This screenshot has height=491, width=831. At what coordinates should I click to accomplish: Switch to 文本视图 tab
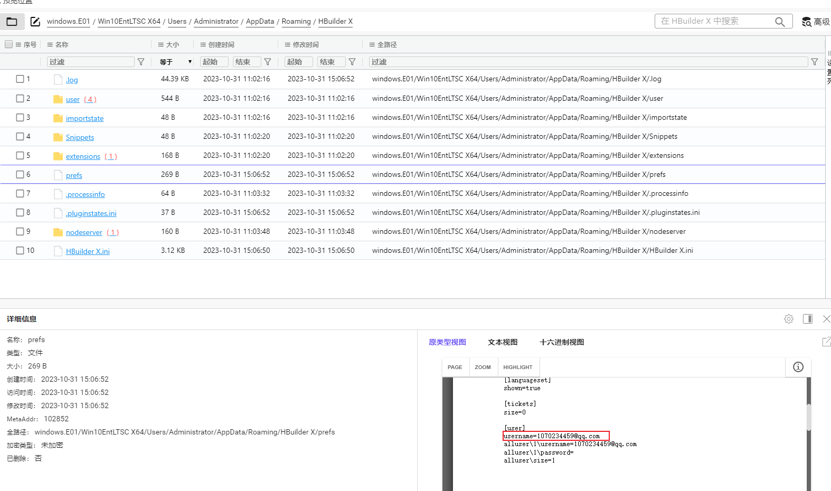tap(503, 342)
